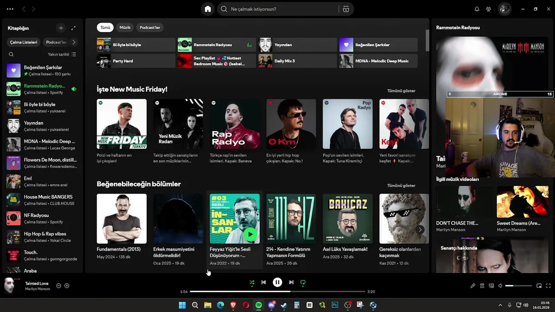Expand the library with the arrows icon

click(73, 28)
